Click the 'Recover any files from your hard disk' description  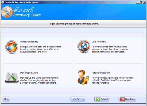coord(110,49)
